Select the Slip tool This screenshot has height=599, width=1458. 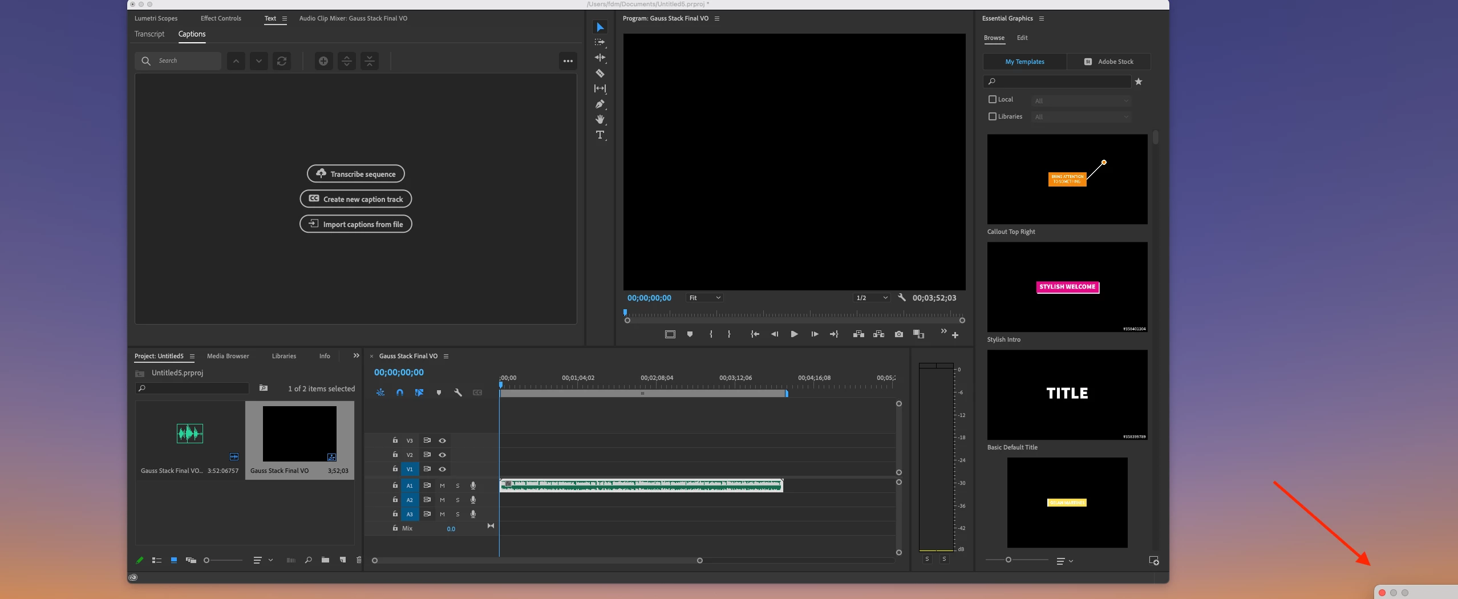[600, 88]
